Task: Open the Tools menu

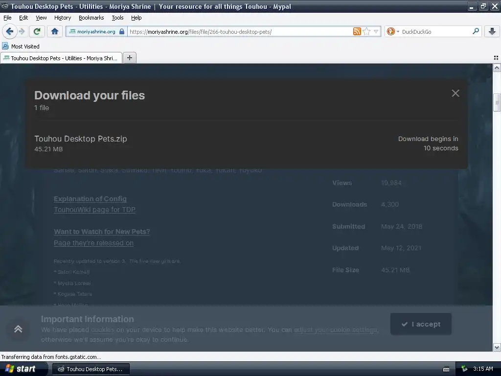Action: (x=117, y=18)
